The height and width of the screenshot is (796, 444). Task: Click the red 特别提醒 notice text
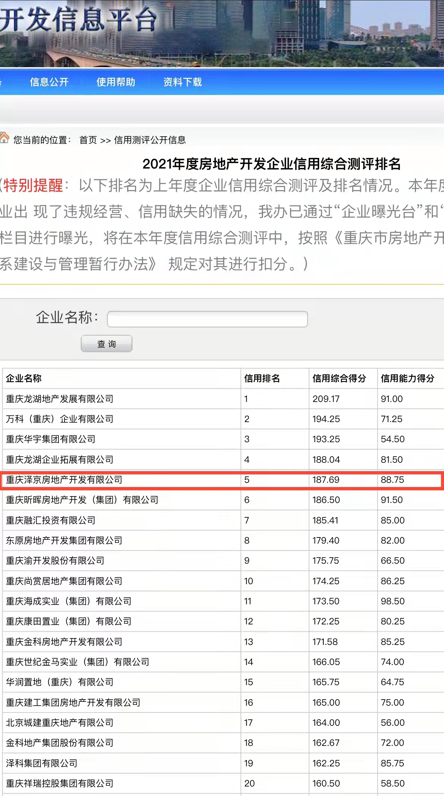tap(33, 186)
